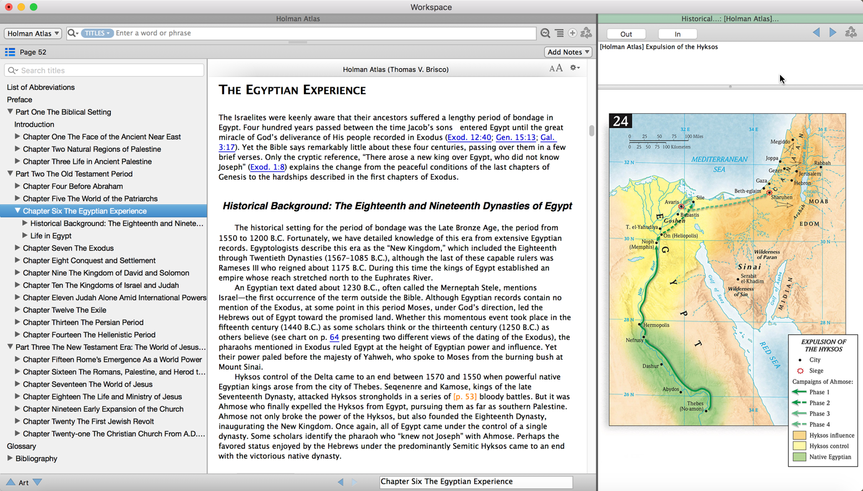
Task: Select Glossary in the sidebar
Action: click(x=22, y=446)
